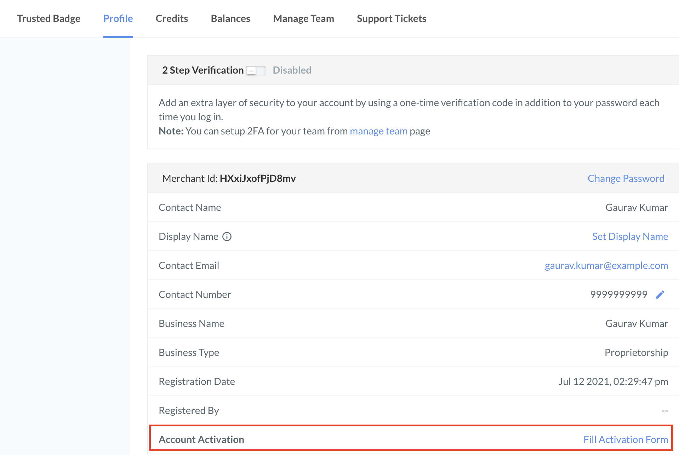Viewport: 679px width, 455px height.
Task: Click the 9999999999 contact number value
Action: [x=619, y=294]
